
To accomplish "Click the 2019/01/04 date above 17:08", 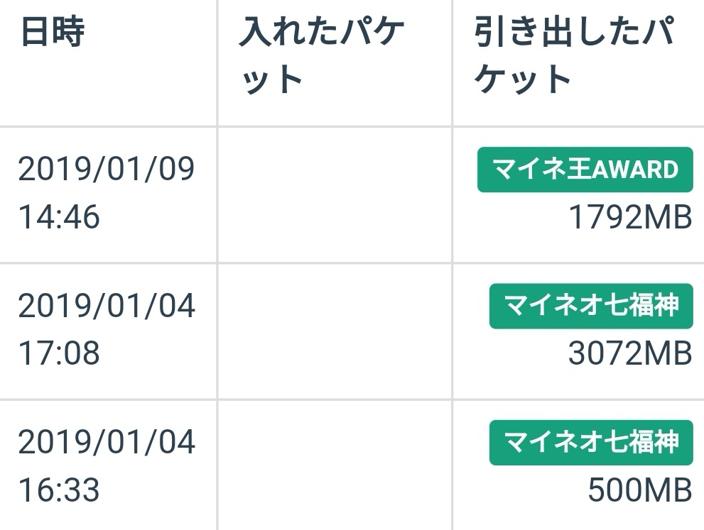I will 107,307.
